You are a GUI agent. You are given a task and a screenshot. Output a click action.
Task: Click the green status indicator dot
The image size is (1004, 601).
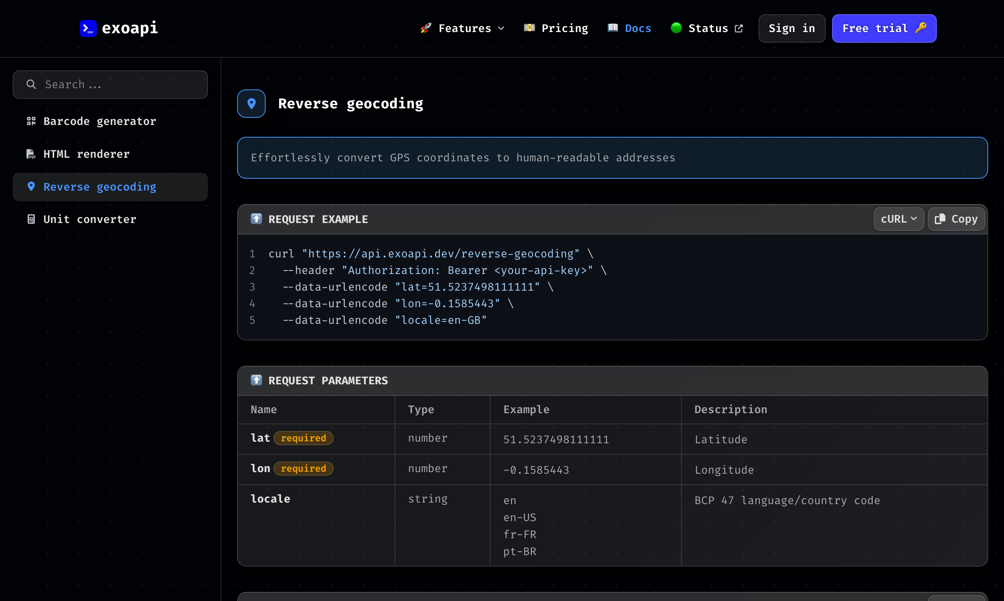676,28
